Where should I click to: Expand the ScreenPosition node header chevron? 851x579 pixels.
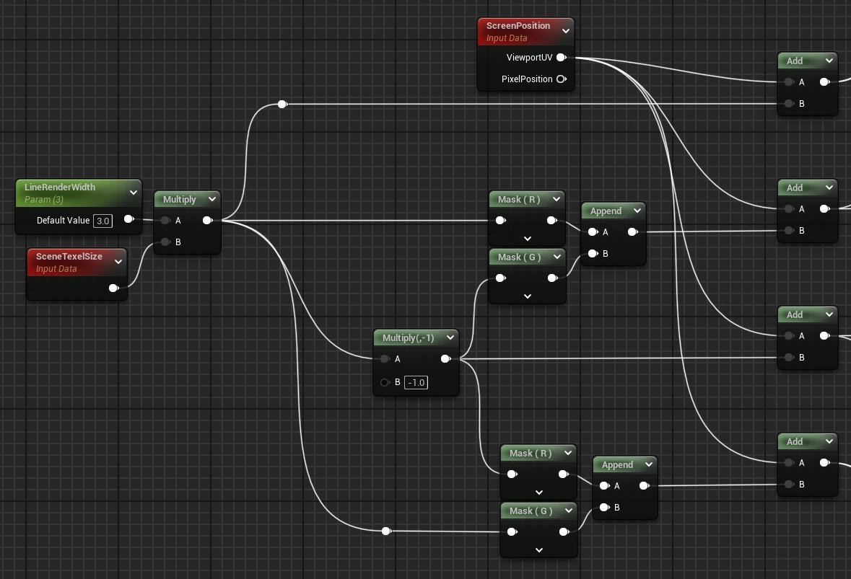coord(565,31)
